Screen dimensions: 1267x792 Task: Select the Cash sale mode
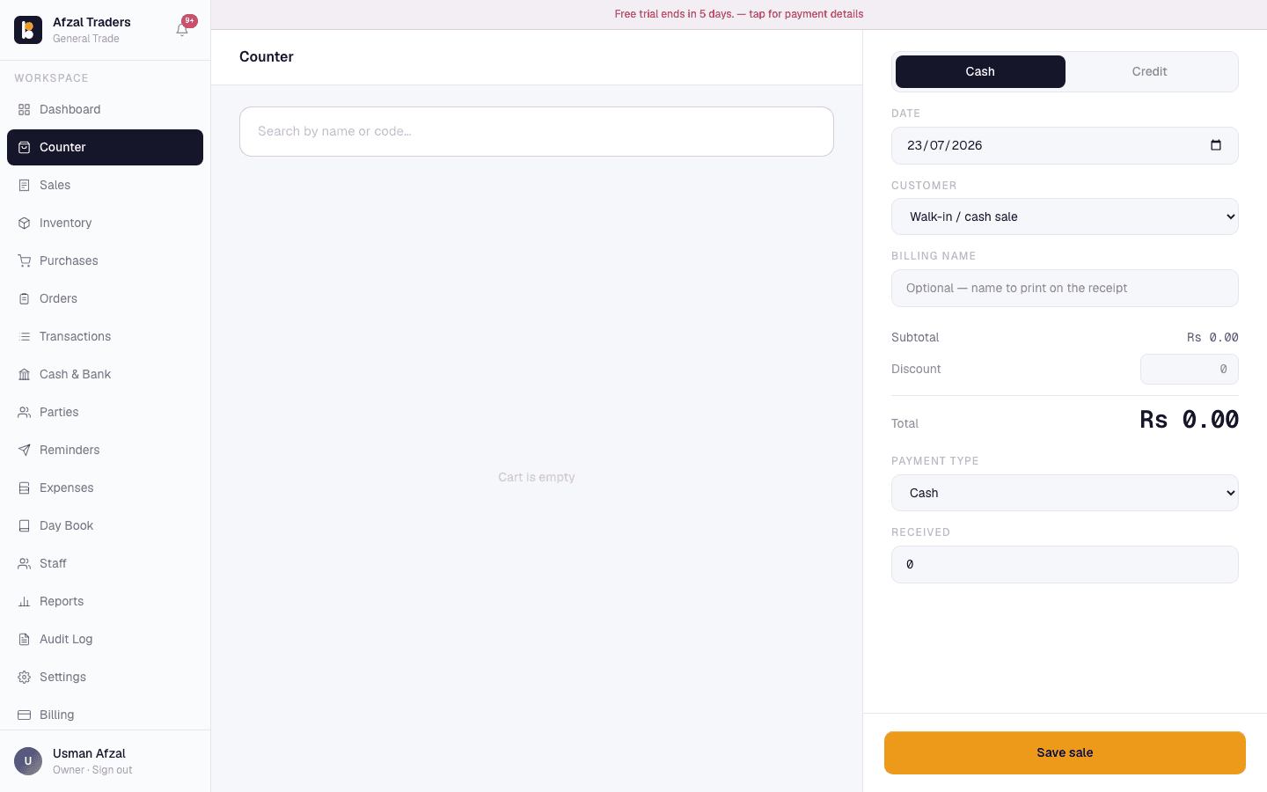click(x=980, y=71)
